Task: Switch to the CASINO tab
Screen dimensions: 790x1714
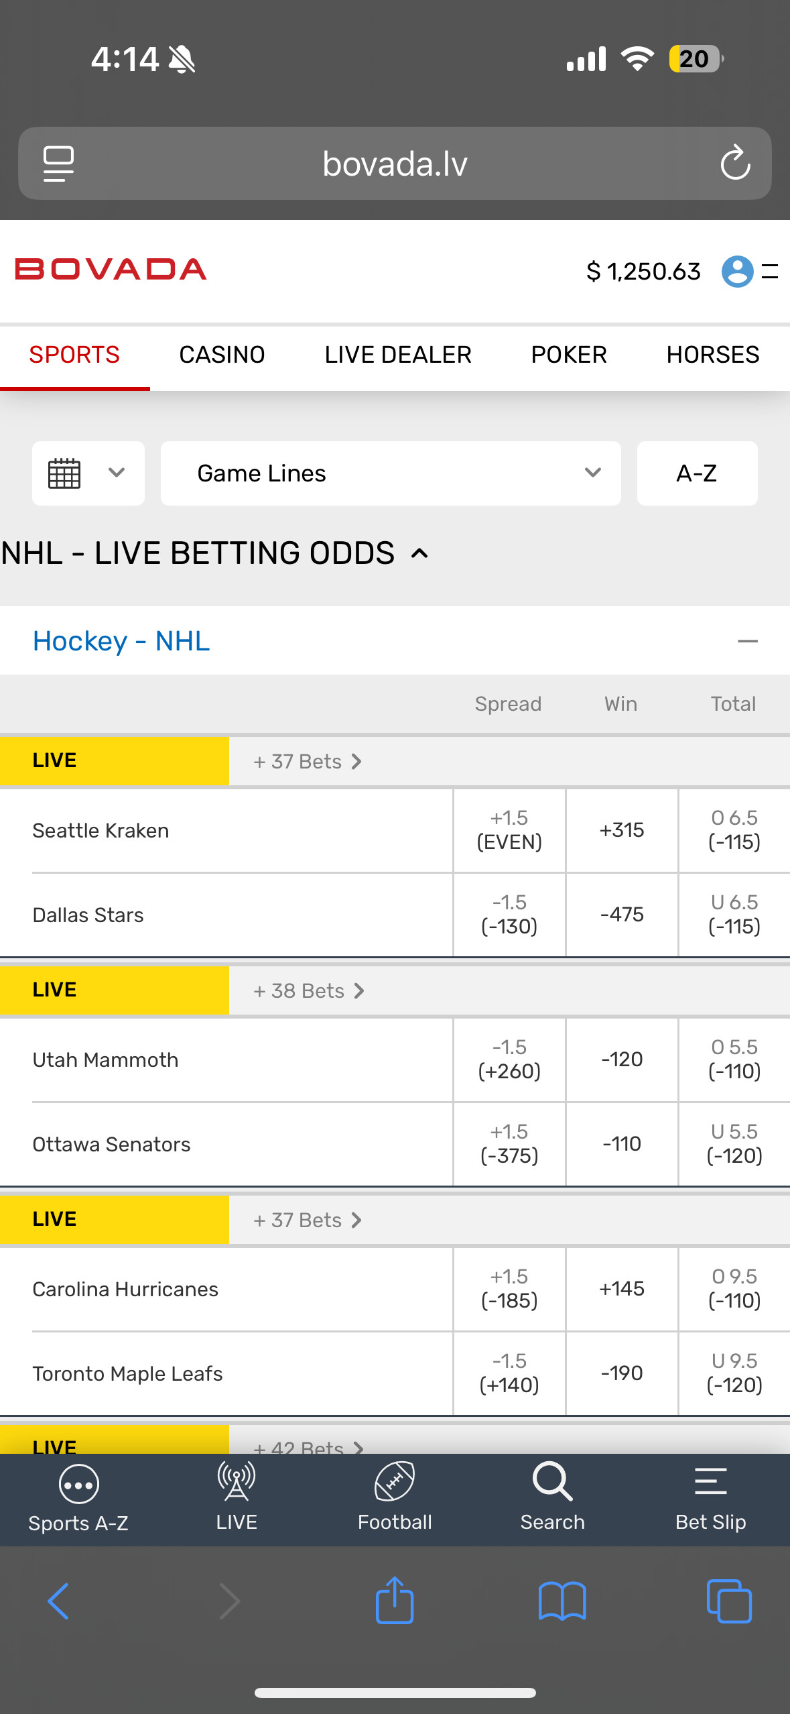Action: tap(222, 355)
